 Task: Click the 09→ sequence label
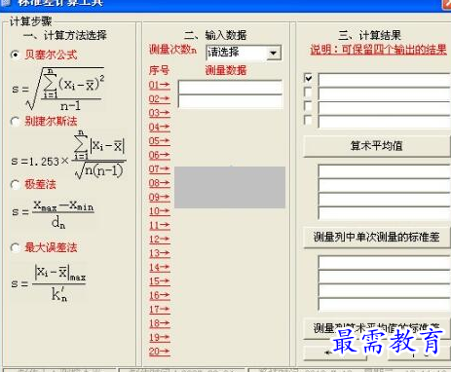pyautogui.click(x=160, y=197)
